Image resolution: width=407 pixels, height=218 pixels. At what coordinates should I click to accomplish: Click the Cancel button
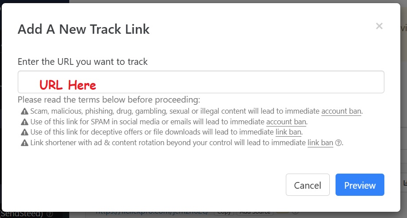pyautogui.click(x=308, y=185)
